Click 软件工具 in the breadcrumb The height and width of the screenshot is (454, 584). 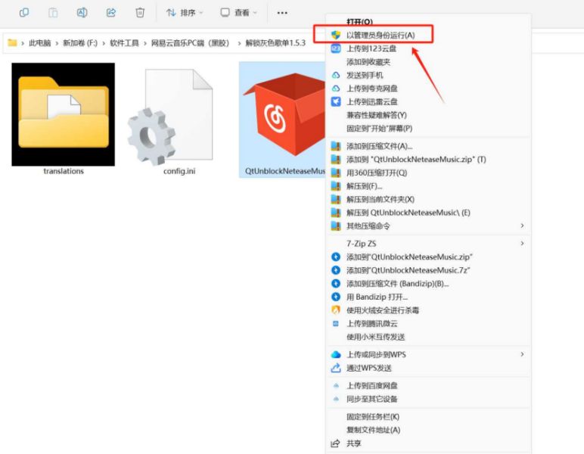tap(124, 43)
